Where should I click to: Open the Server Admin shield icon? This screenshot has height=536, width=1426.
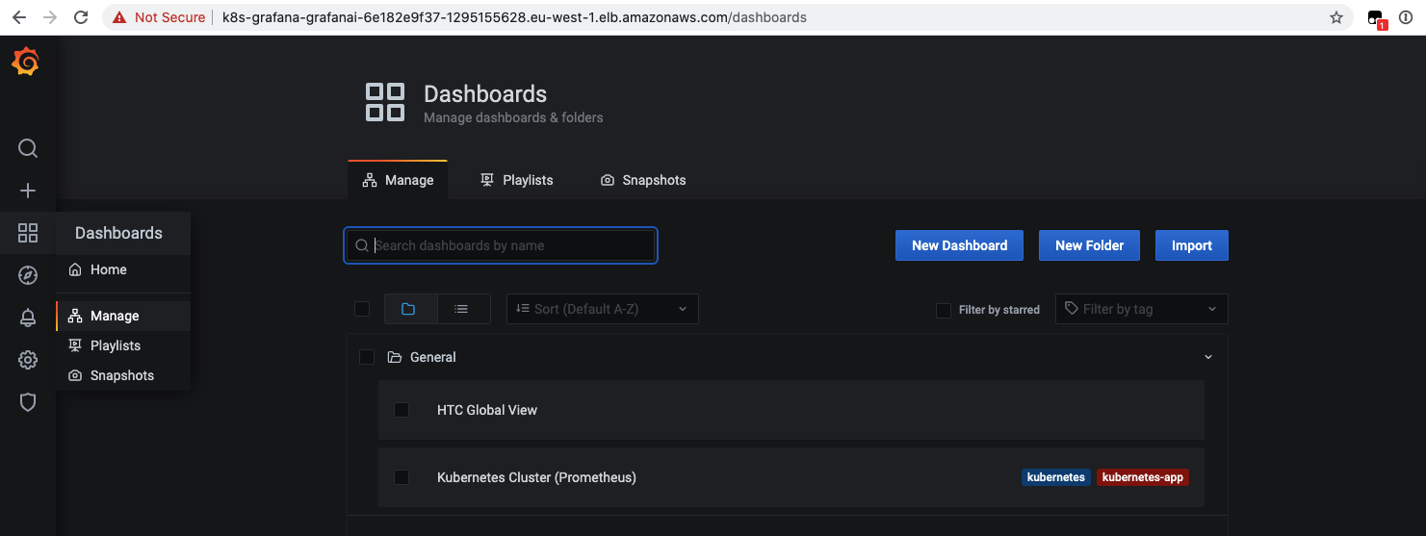point(28,402)
